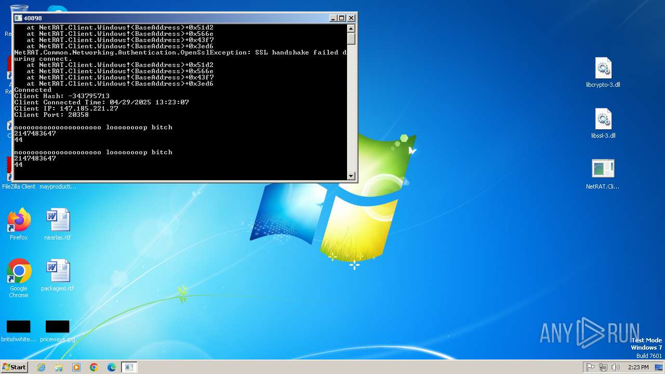The width and height of the screenshot is (665, 374).
Task: Open Chrome from the taskbar
Action: (94, 367)
